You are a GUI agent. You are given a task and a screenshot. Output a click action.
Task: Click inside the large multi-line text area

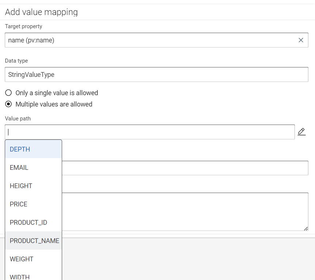coord(185,212)
